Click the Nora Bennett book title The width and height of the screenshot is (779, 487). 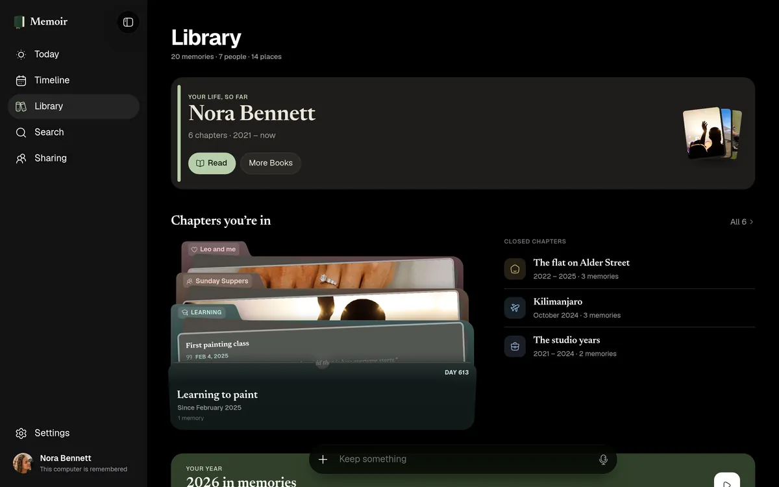252,114
